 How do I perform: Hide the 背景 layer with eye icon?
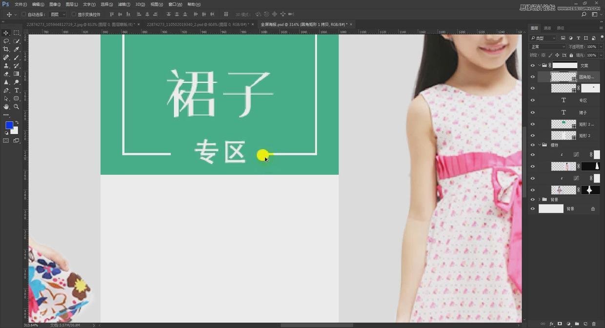coord(532,209)
